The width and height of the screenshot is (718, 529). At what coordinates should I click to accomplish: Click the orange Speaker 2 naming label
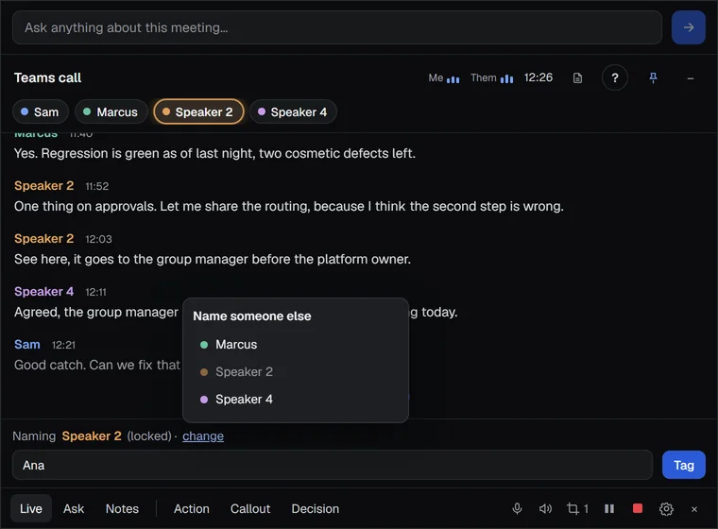(92, 436)
